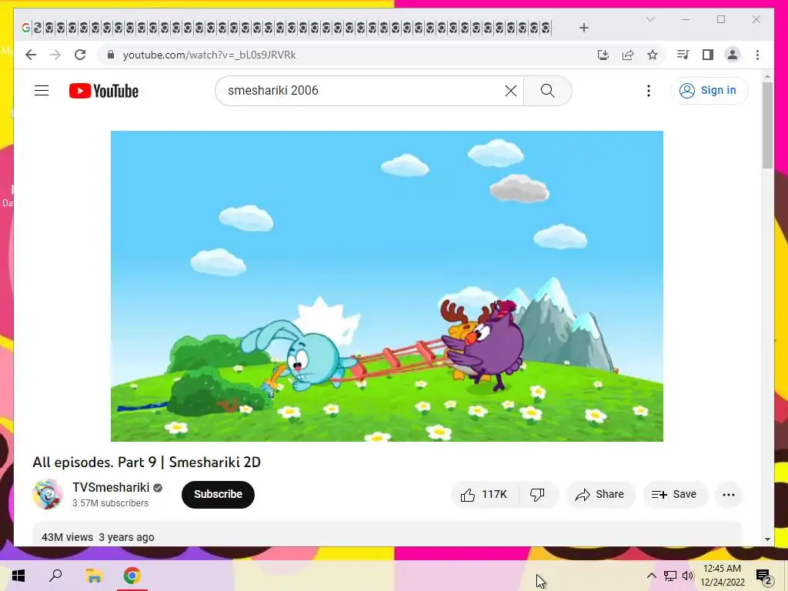This screenshot has width=788, height=591.
Task: Toggle Chrome side panel
Action: tap(708, 55)
